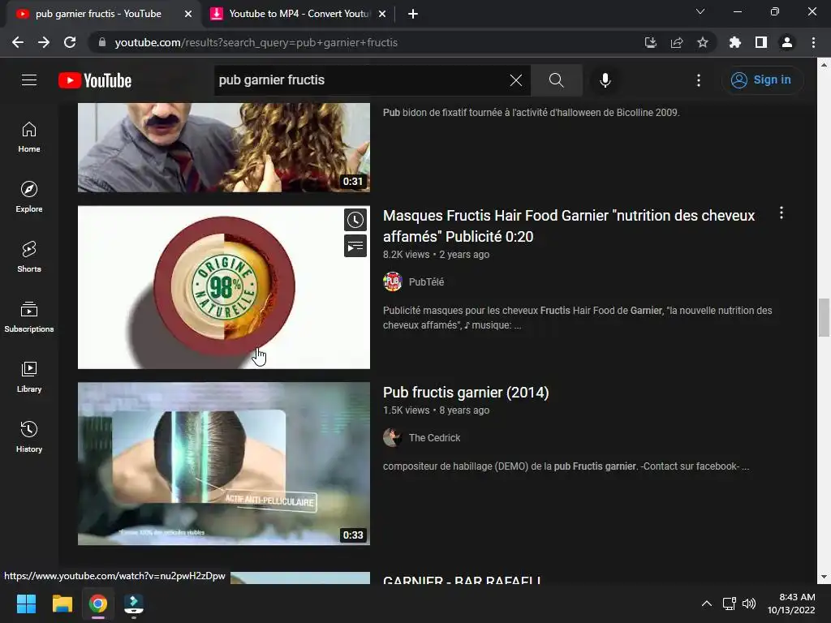Go forward in browser history
The image size is (831, 623).
(x=44, y=42)
